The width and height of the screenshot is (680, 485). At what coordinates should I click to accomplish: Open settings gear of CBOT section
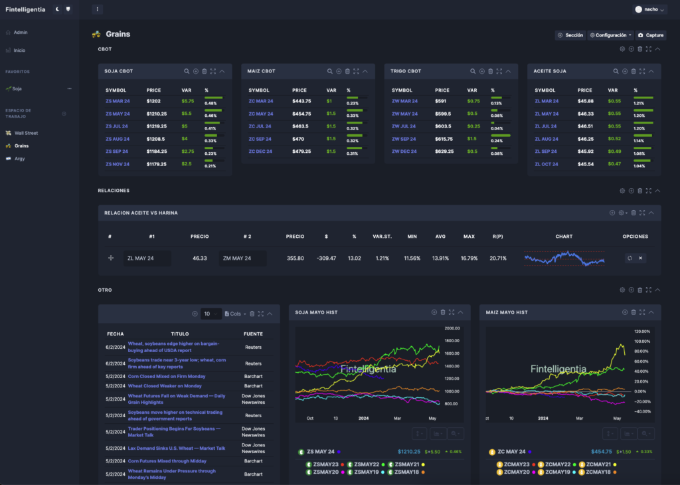click(622, 49)
